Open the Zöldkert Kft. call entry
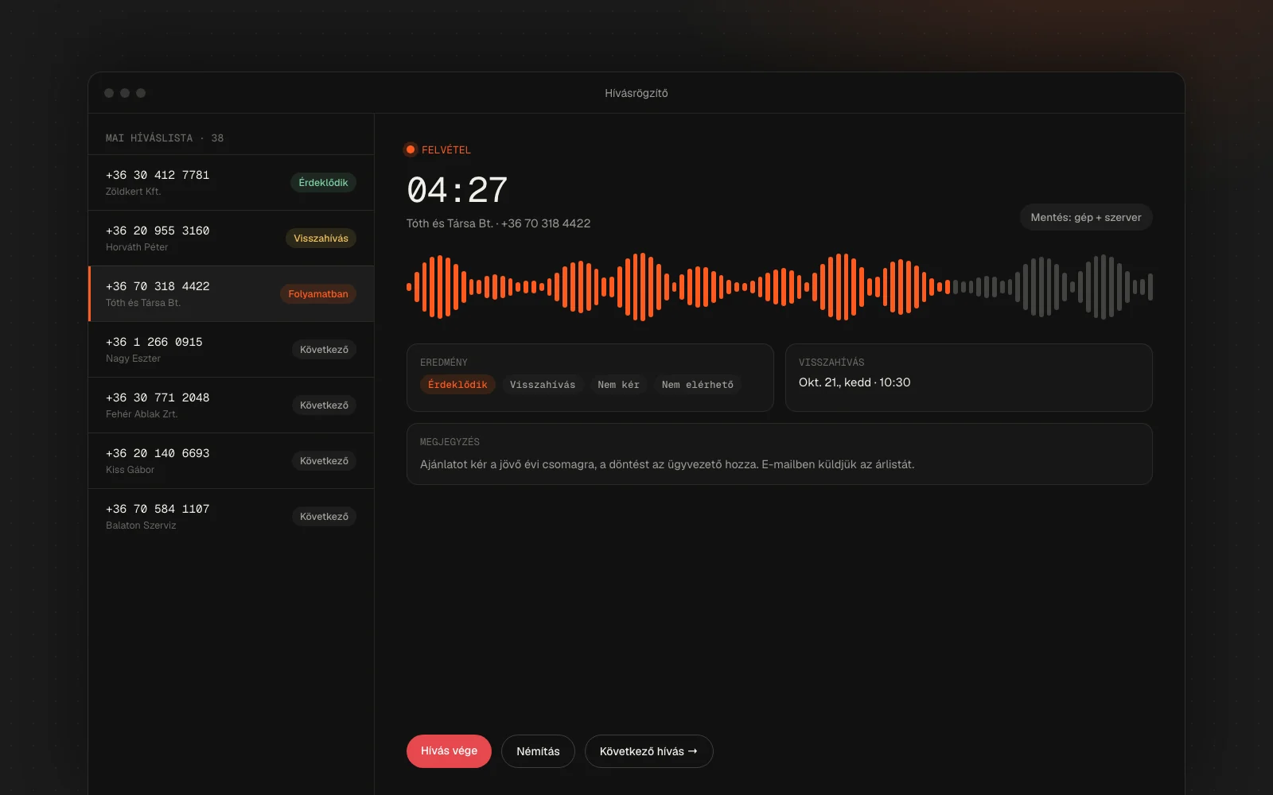1273x795 pixels. click(x=231, y=183)
